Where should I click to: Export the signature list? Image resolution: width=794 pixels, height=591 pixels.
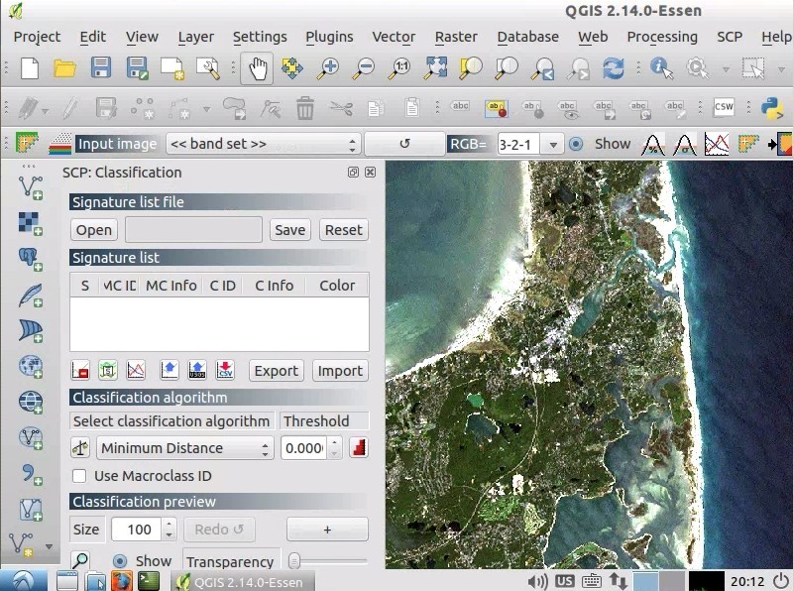coord(276,370)
